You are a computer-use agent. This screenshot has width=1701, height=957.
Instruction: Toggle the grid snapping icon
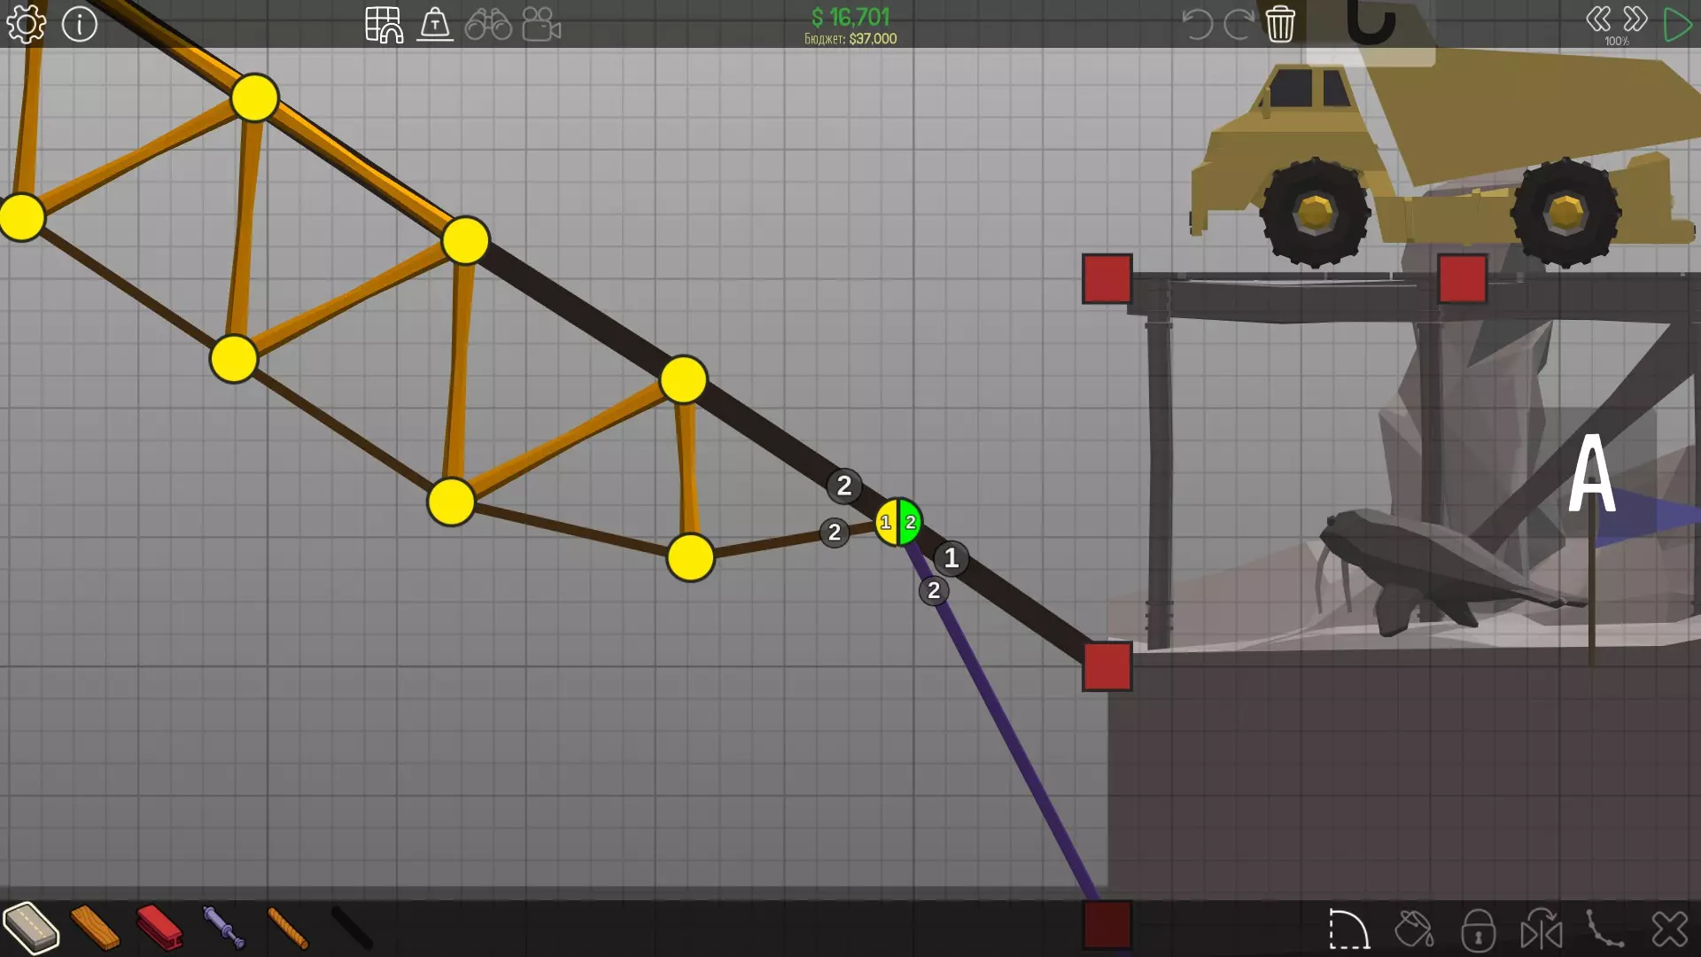point(384,24)
